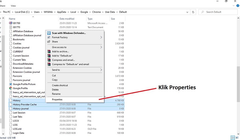Open the View ribbon tab
Image resolution: width=240 pixels, height=140 pixels.
13,6
